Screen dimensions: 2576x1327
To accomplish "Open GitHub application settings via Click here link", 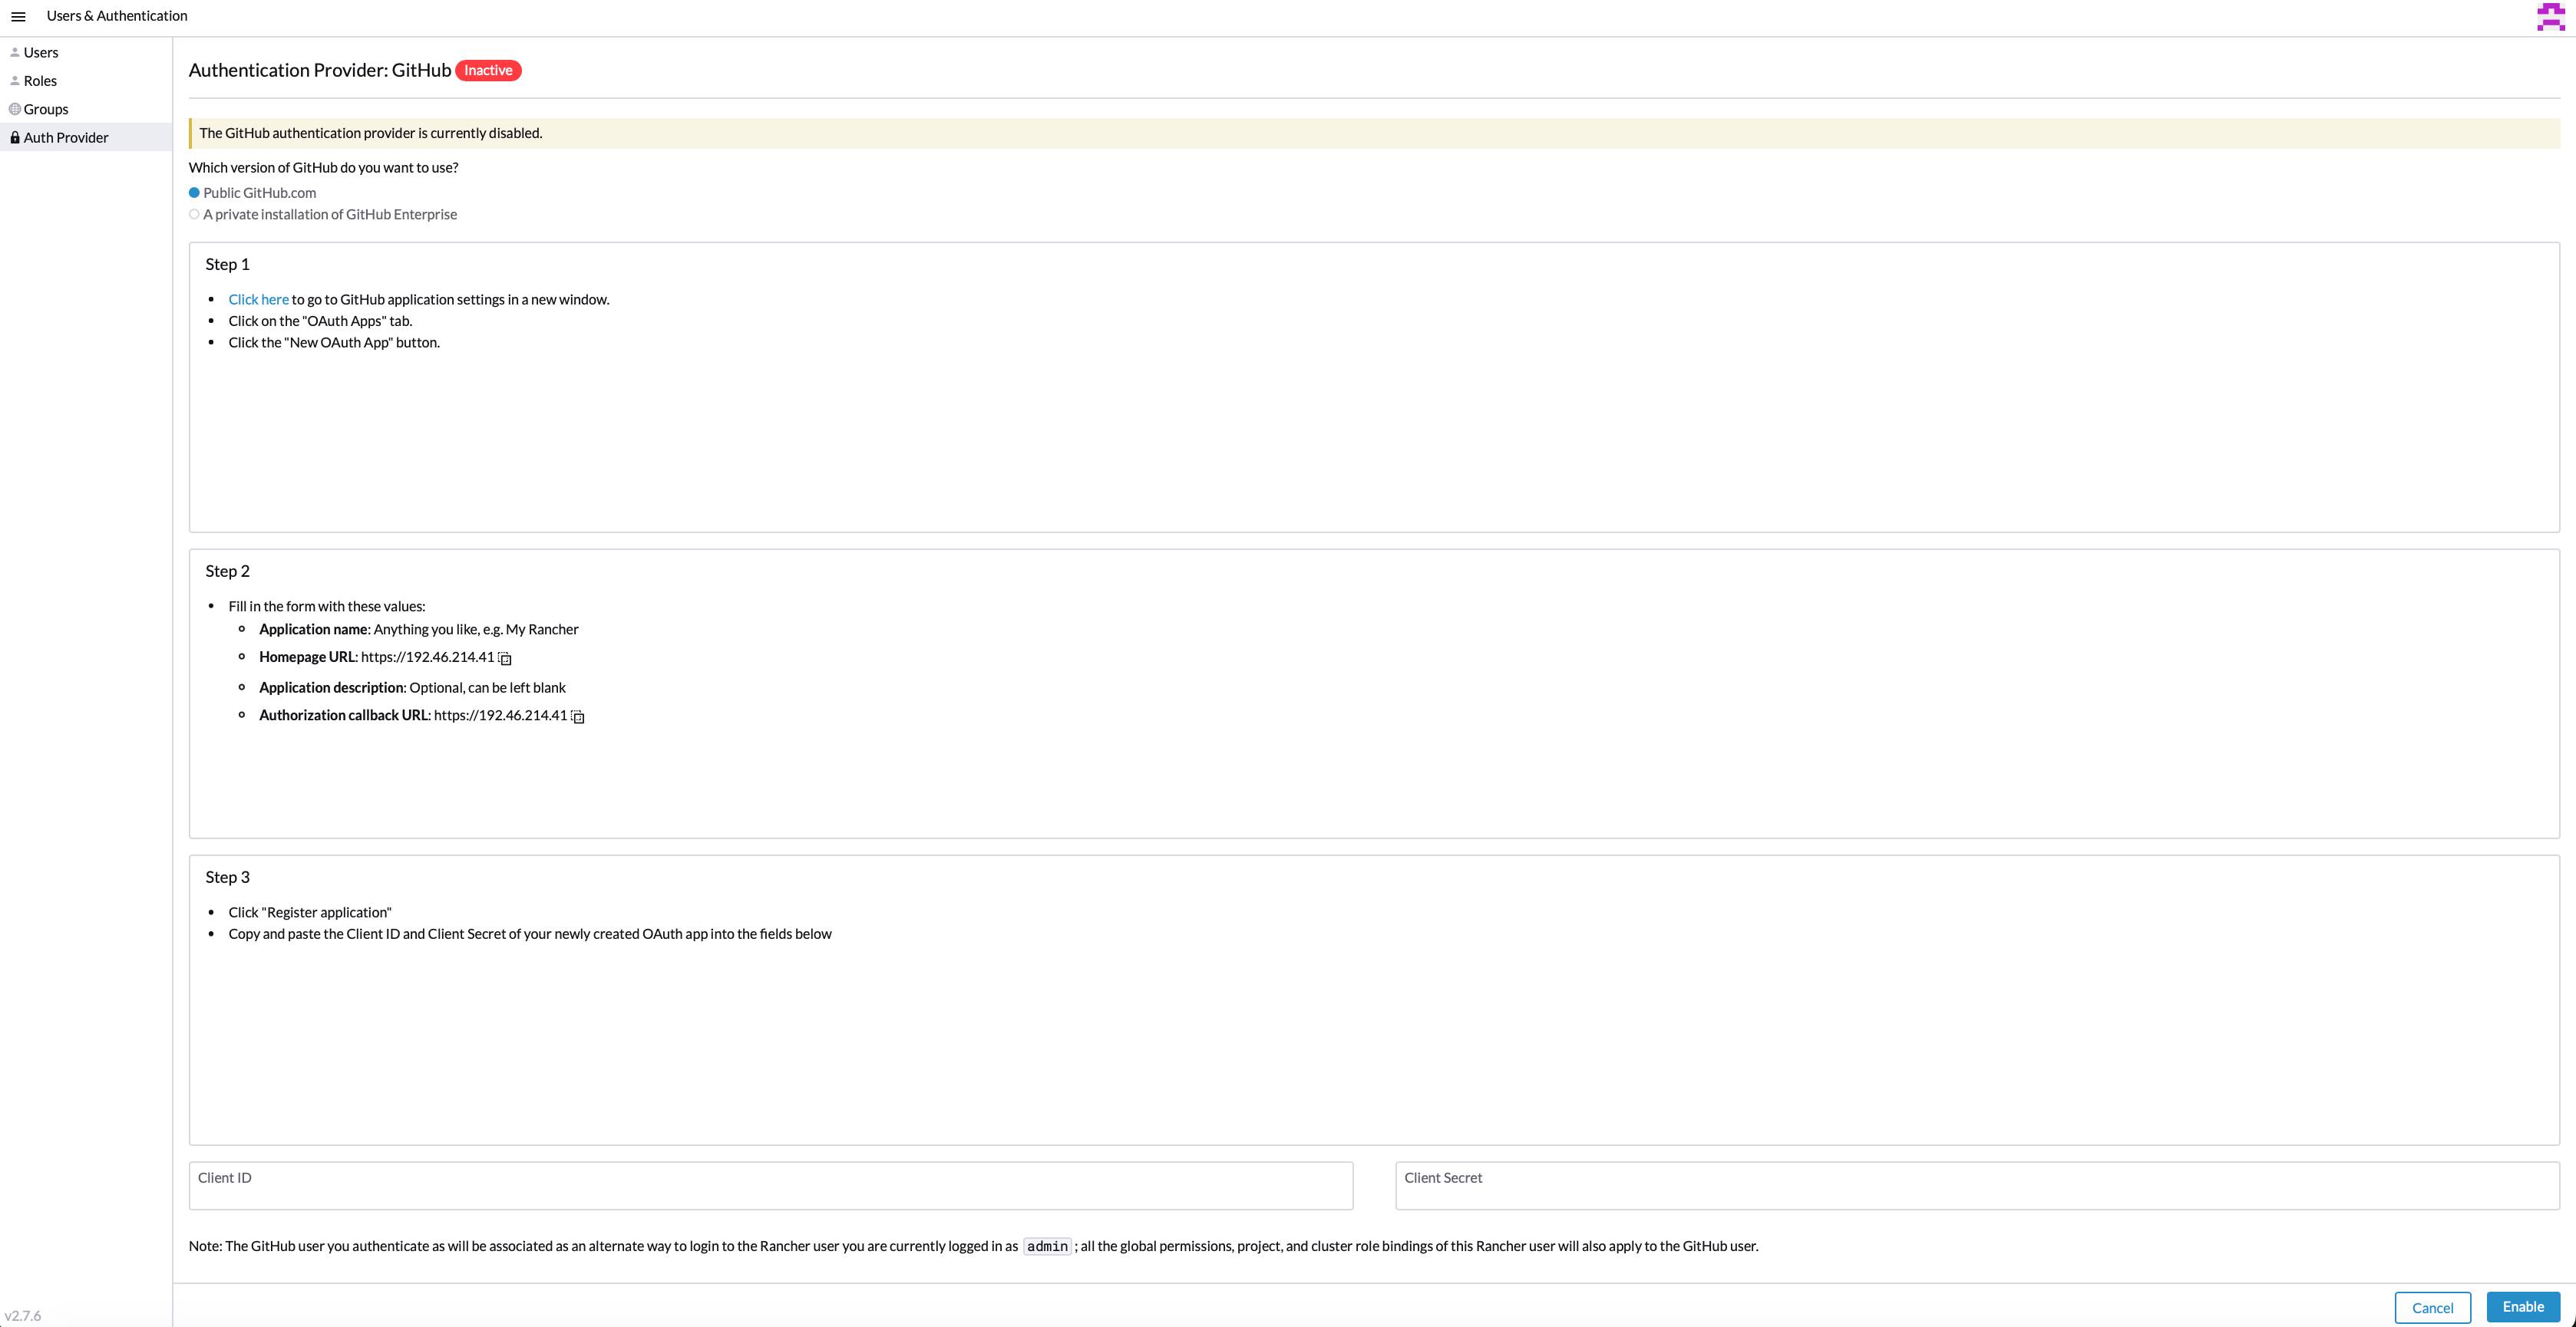I will point(257,299).
